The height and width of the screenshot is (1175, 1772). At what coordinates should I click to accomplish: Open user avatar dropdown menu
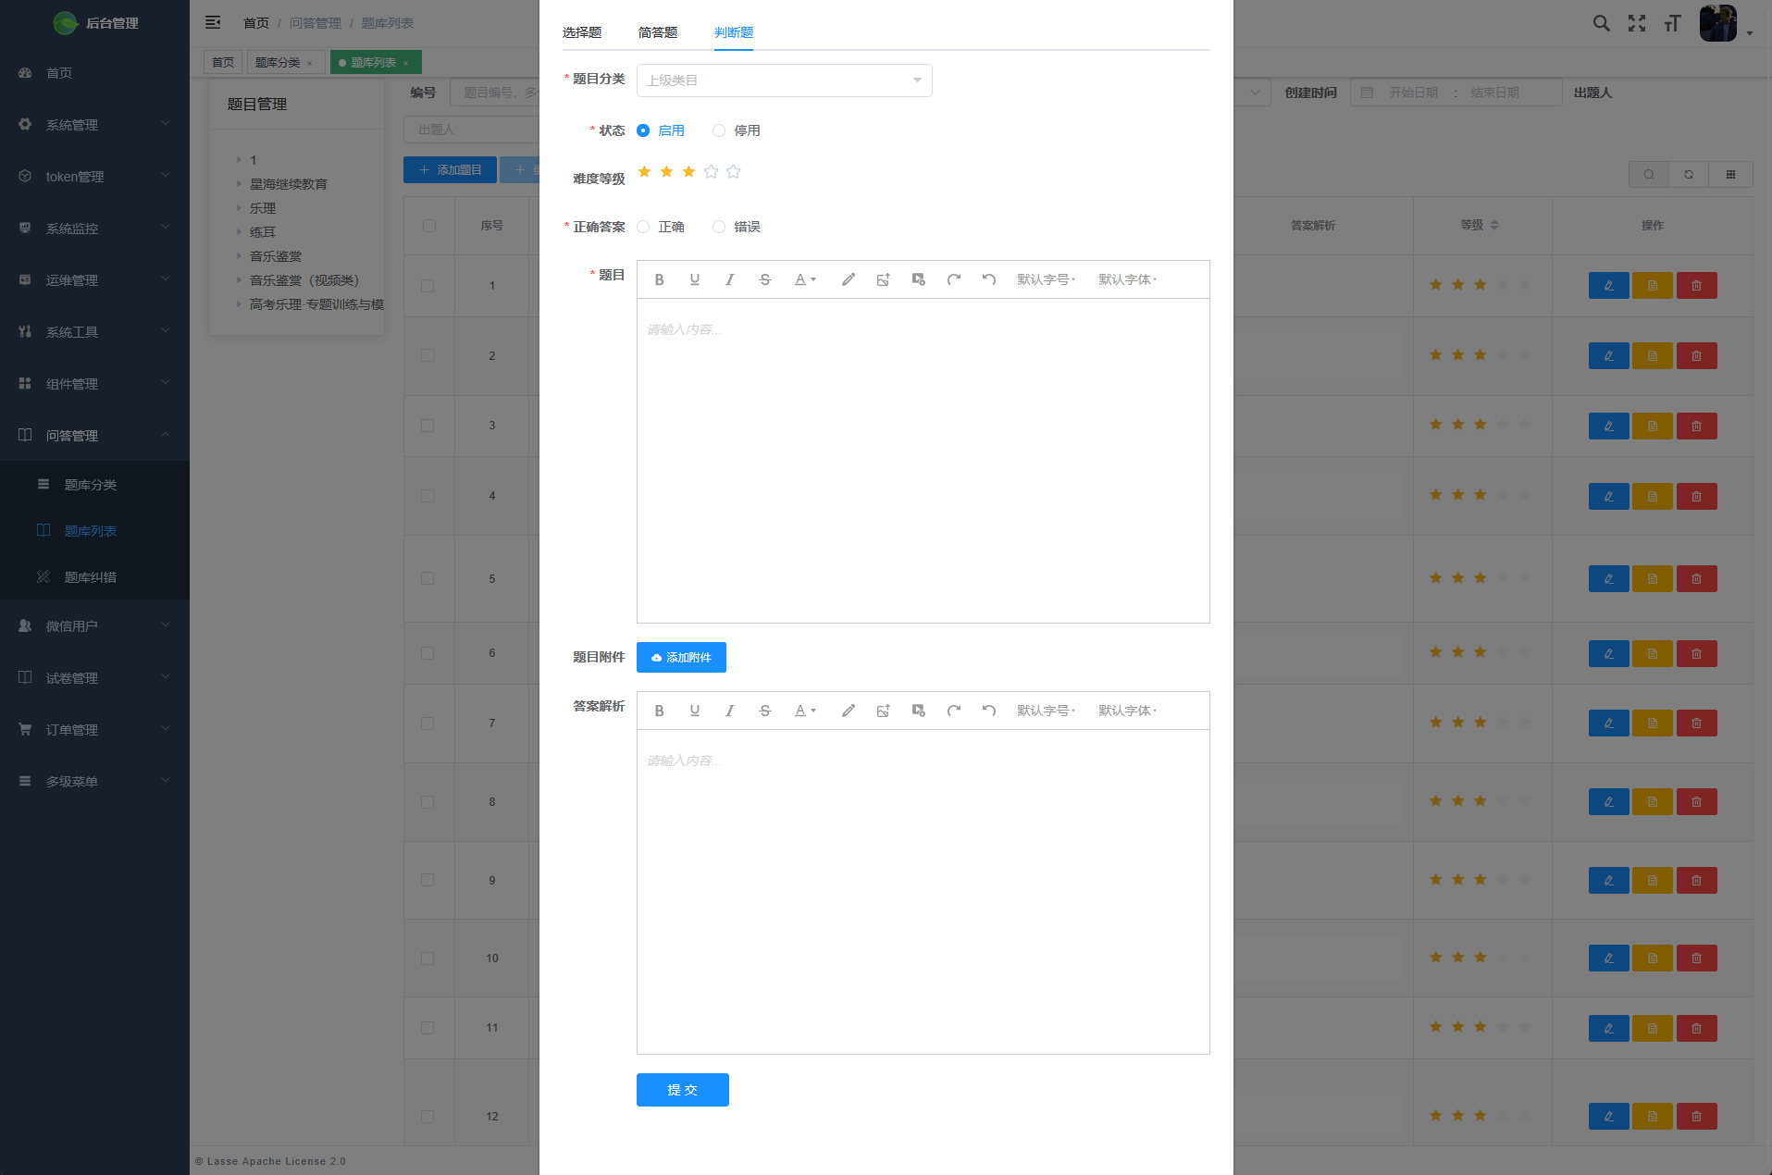point(1726,23)
